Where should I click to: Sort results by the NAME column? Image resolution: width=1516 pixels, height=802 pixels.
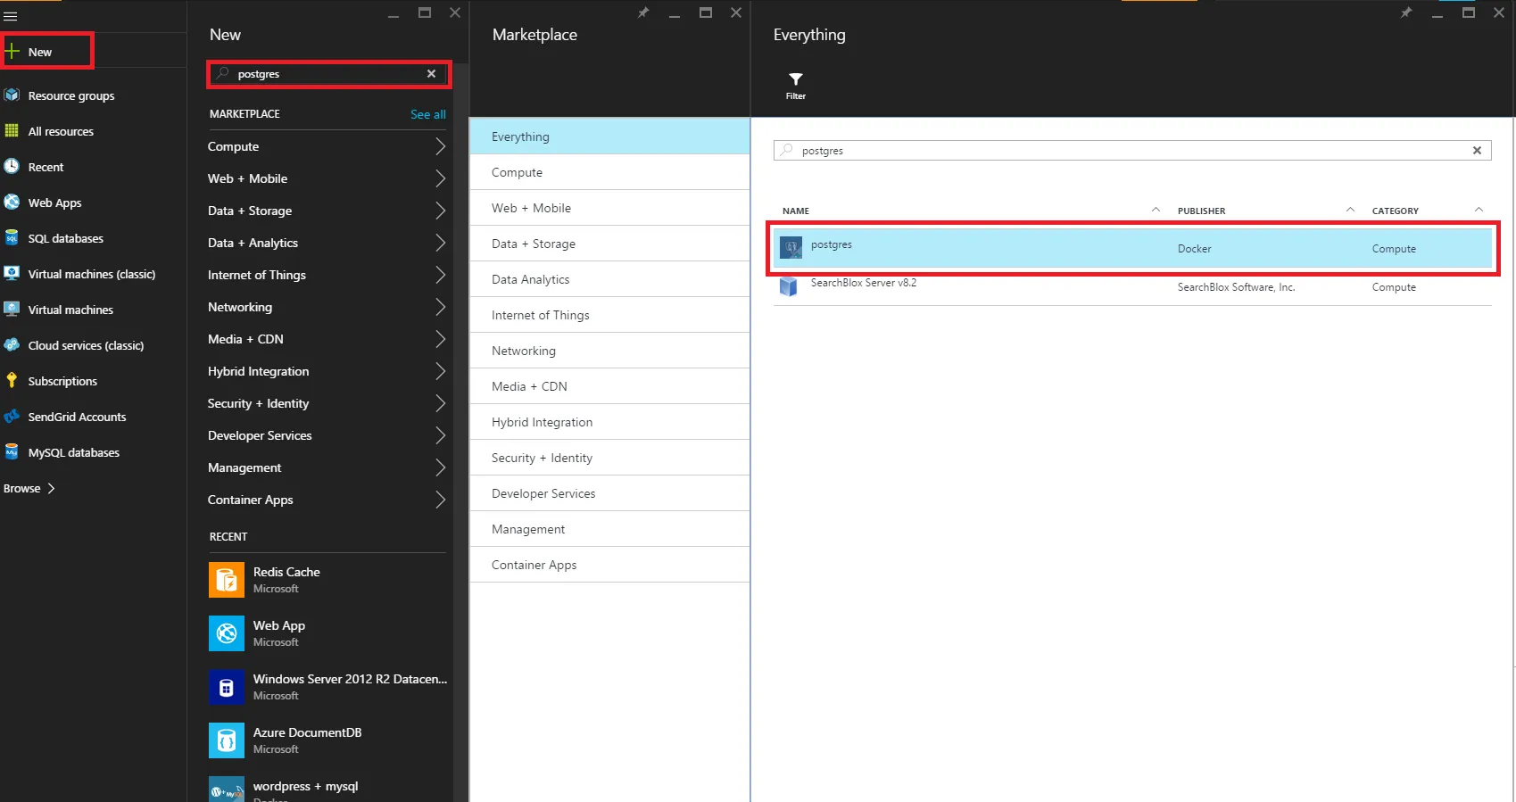(x=796, y=211)
